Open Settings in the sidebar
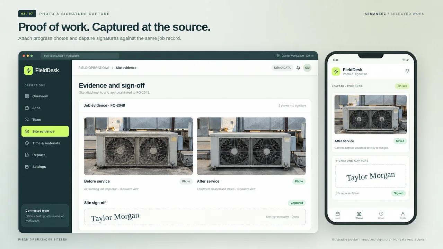The width and height of the screenshot is (443, 249). tap(45, 167)
